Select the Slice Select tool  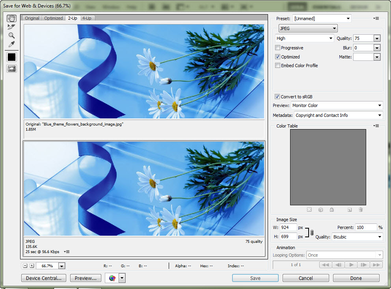click(11, 27)
